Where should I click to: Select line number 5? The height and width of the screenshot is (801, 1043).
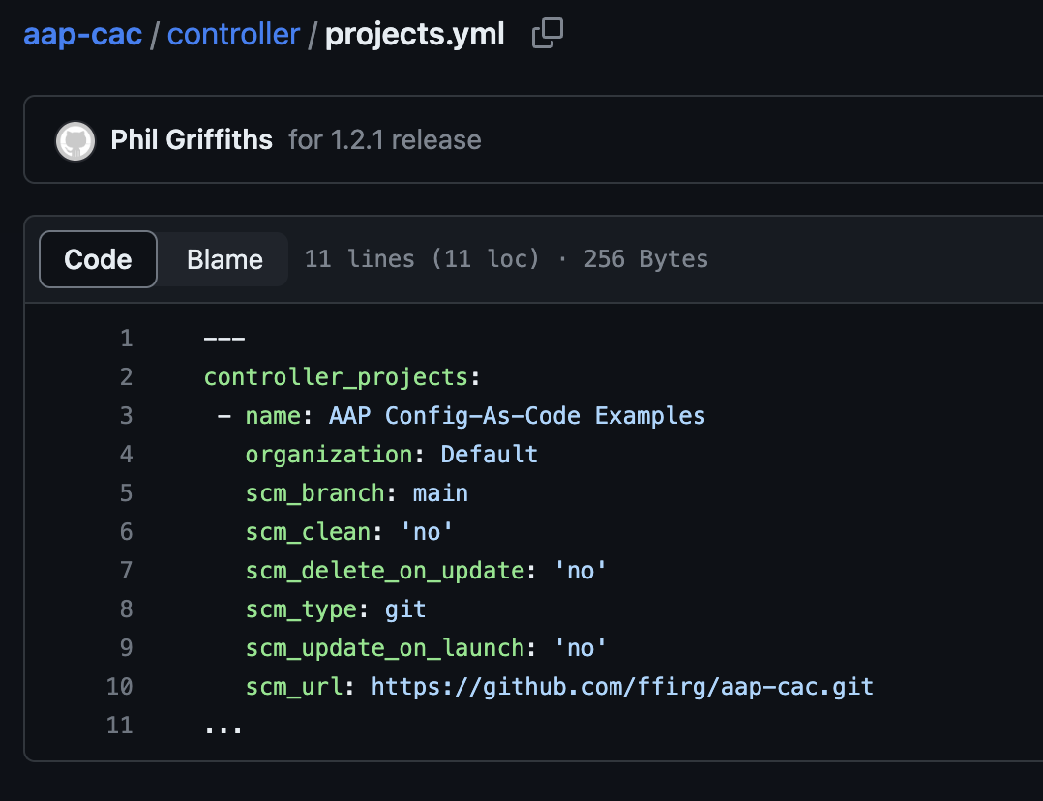(x=127, y=493)
